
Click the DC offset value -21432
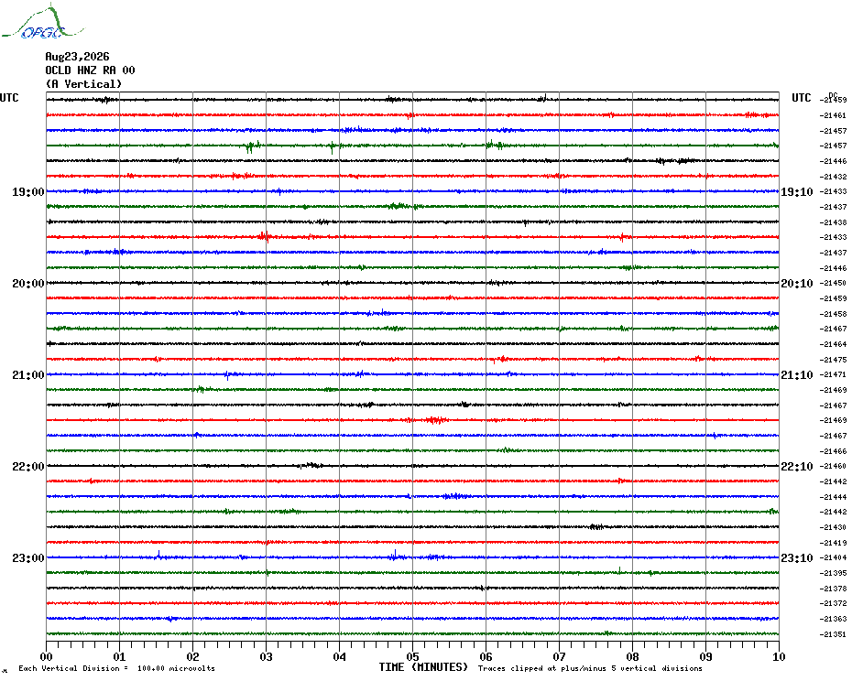[x=834, y=177]
